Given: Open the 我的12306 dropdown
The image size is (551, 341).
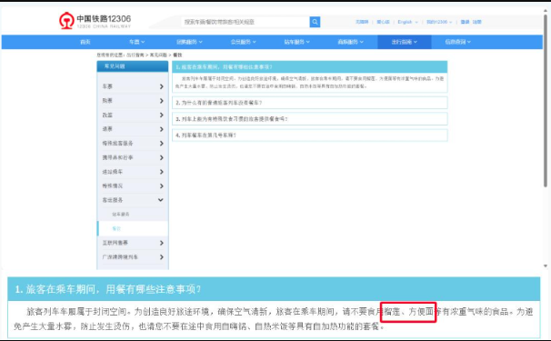Looking at the screenshot, I should (439, 22).
